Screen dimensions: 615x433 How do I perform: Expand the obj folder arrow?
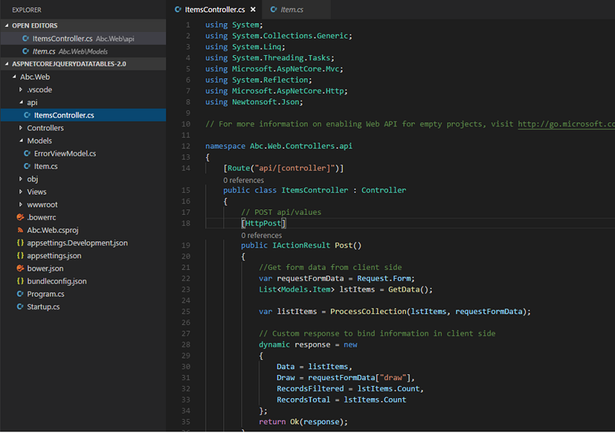[21, 180]
